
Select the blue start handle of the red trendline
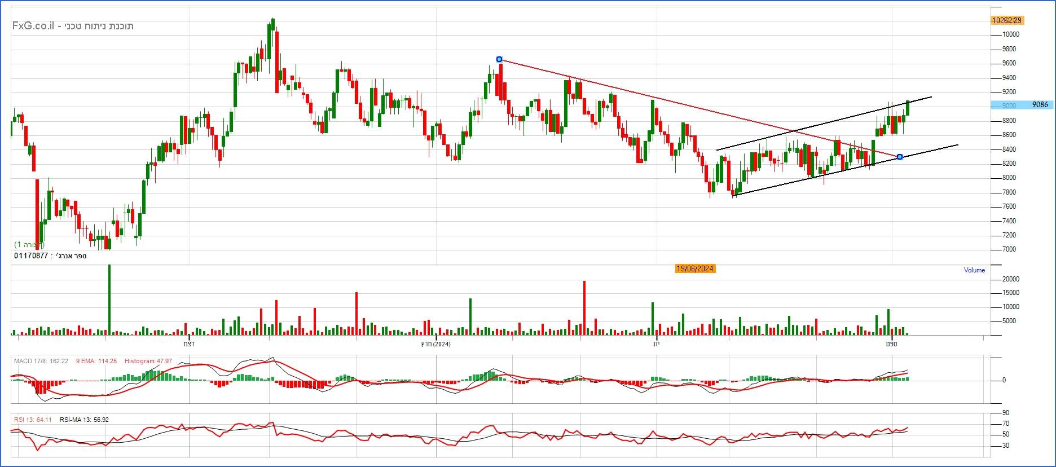click(x=499, y=59)
